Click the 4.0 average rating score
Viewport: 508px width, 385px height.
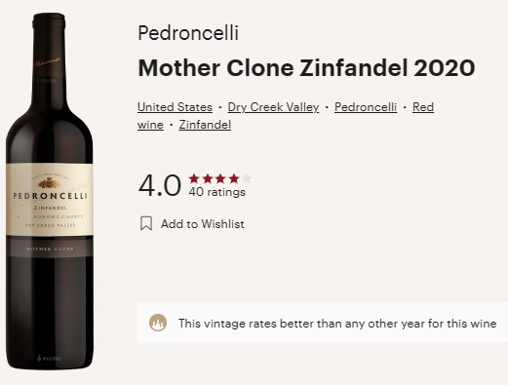(159, 185)
